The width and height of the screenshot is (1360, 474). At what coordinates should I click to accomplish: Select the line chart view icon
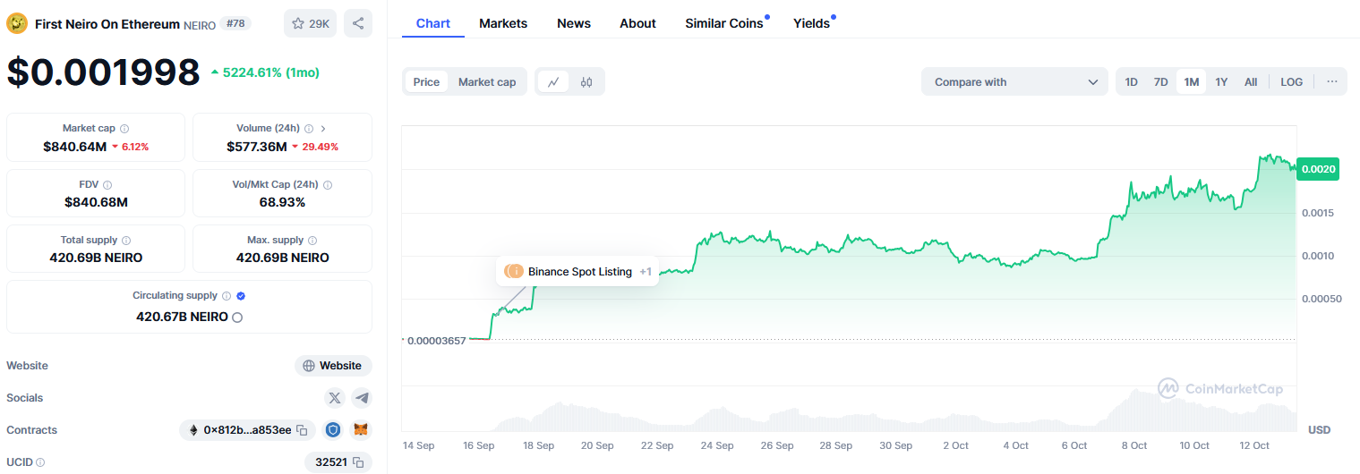coord(553,82)
